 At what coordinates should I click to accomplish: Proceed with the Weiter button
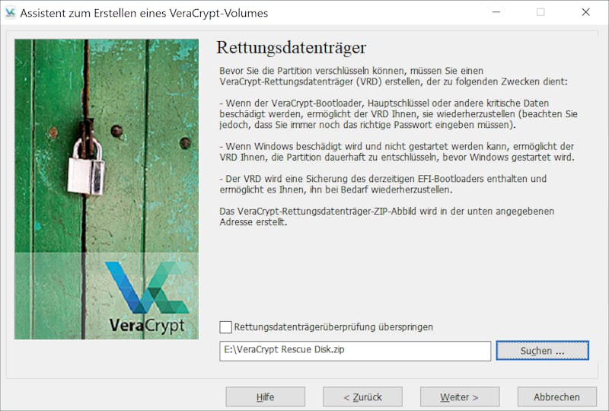coord(460,397)
